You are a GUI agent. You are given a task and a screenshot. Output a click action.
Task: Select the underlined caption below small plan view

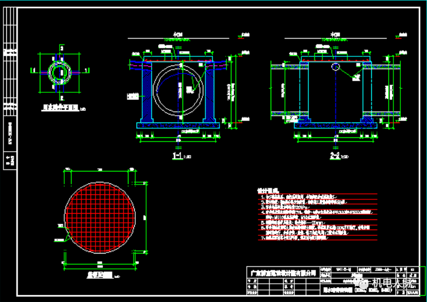(60, 108)
